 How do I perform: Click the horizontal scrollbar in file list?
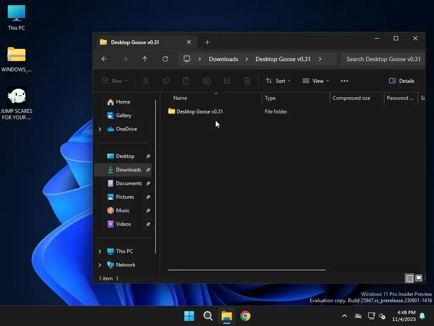[x=247, y=270]
